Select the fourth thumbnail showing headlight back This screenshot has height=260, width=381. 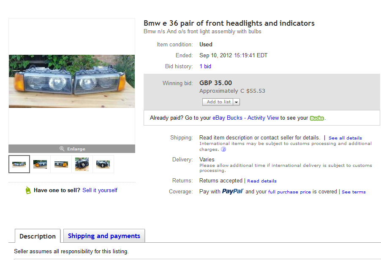coord(82,164)
